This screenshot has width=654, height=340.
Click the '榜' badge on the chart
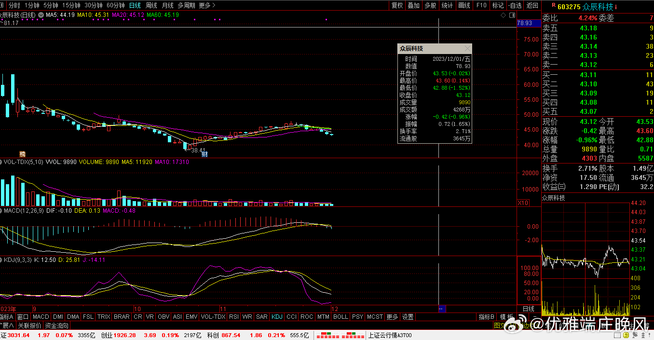point(22,154)
